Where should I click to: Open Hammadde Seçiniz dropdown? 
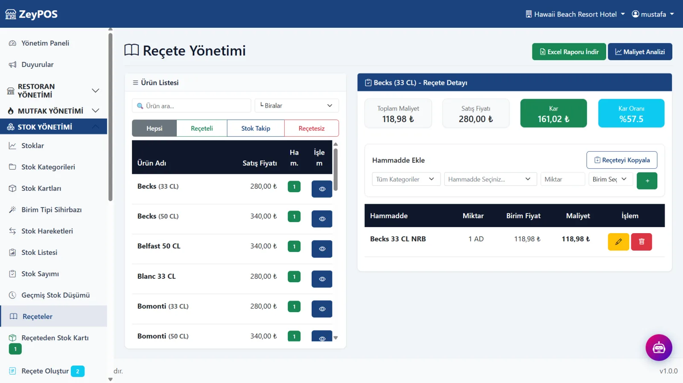tap(490, 179)
